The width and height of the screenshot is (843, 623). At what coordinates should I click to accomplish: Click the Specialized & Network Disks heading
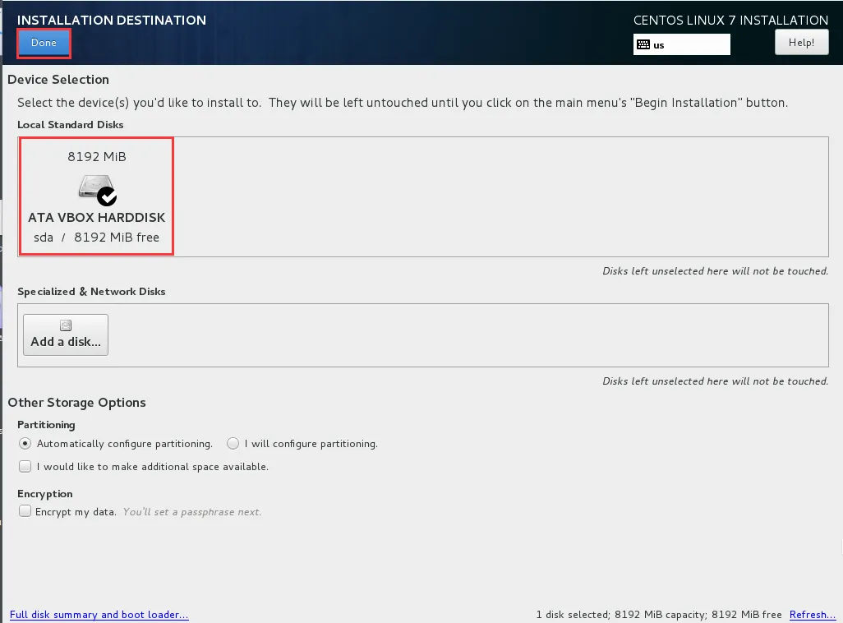tap(91, 291)
